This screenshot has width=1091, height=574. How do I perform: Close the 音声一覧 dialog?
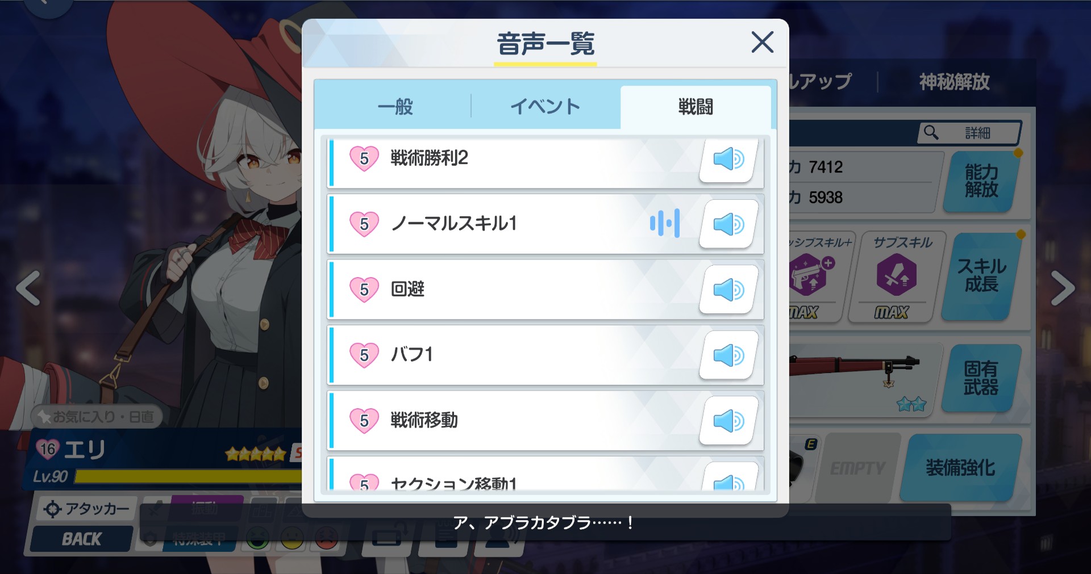(x=762, y=42)
